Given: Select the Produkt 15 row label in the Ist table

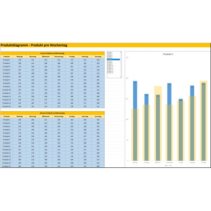Looking at the screenshot, I should click(x=7, y=106).
